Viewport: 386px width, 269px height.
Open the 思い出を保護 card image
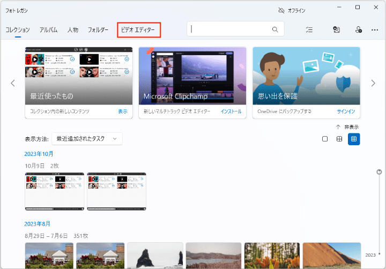coord(307,76)
